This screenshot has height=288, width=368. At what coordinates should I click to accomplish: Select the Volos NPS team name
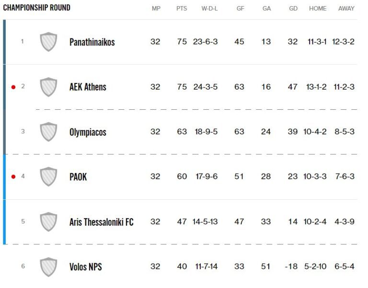point(85,267)
